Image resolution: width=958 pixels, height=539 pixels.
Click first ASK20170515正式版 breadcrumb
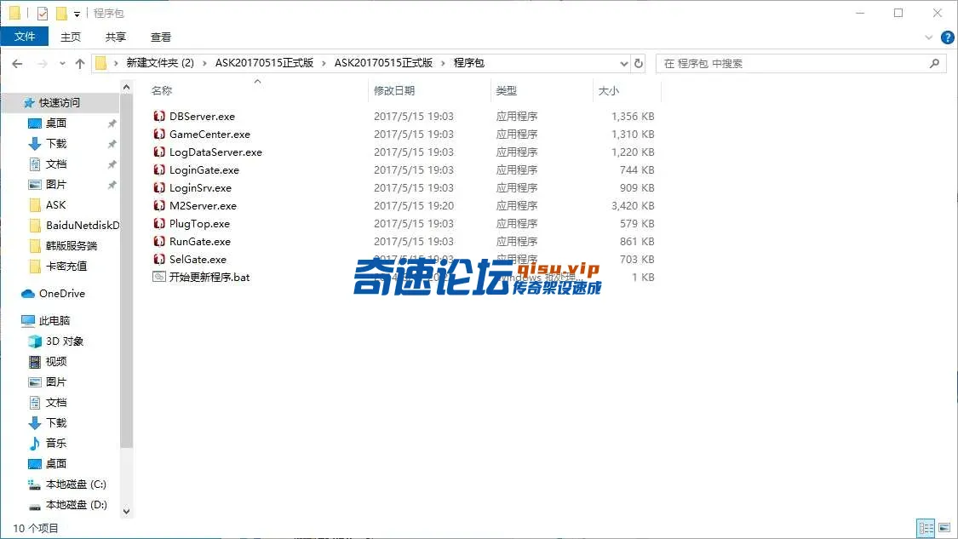[264, 63]
